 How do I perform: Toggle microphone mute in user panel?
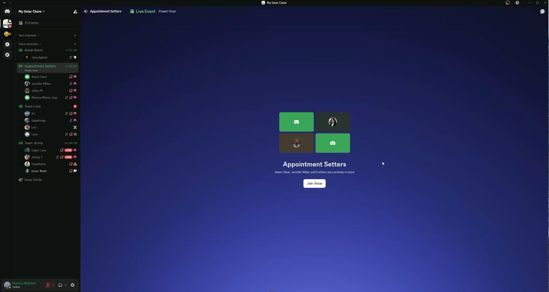(48, 285)
